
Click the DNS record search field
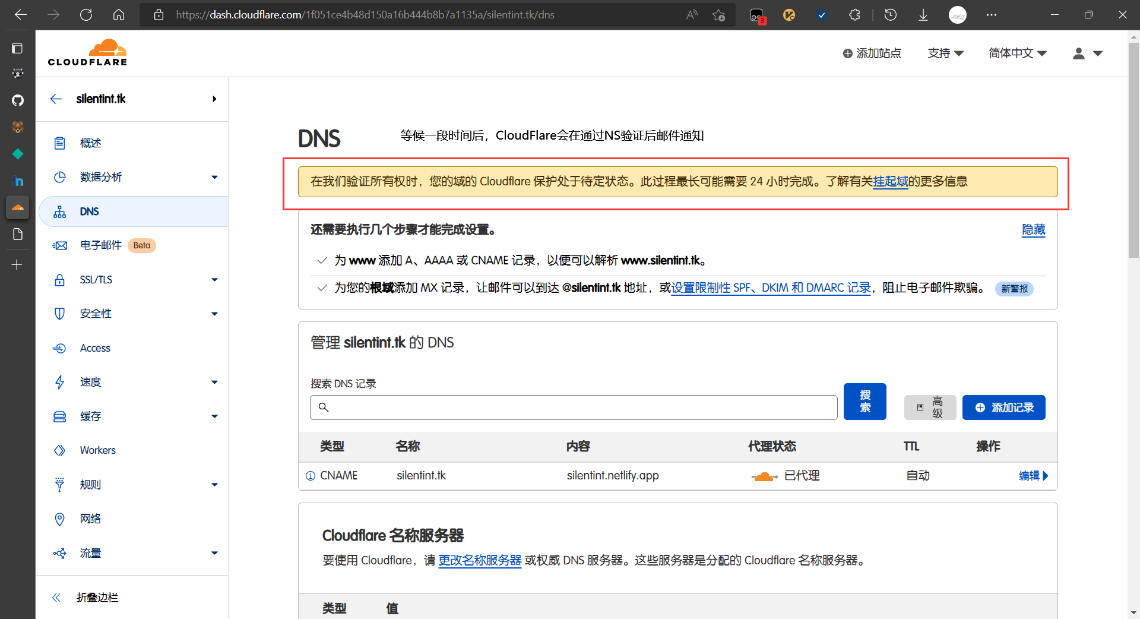point(574,408)
